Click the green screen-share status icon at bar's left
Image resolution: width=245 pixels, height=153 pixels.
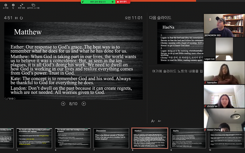[83, 2]
